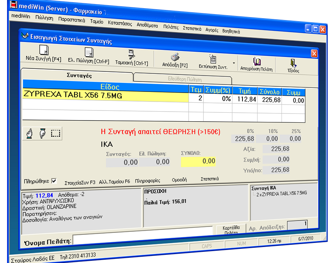The height and width of the screenshot is (263, 328).
Task: Maximize the mediWin main window
Action: coord(315,29)
